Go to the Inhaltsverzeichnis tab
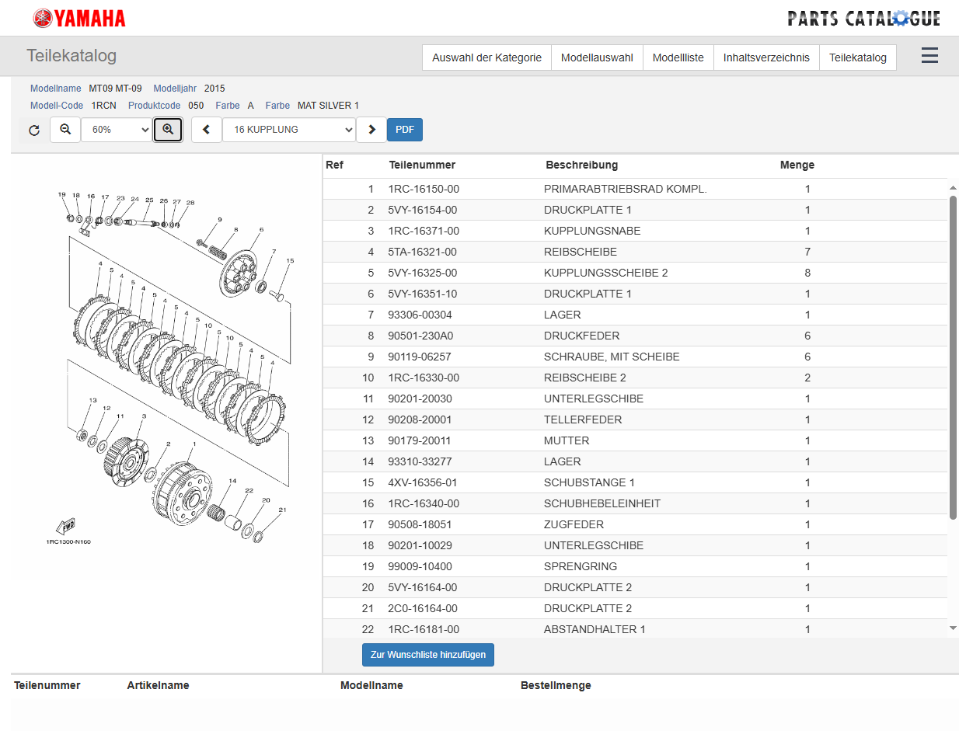 [766, 57]
